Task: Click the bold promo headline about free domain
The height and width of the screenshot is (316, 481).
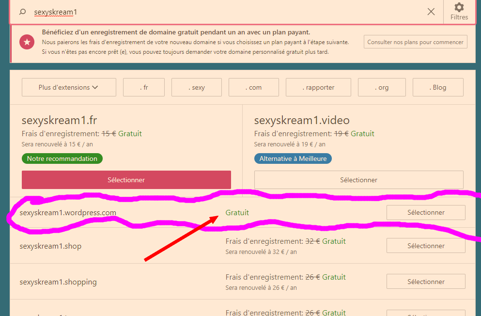Action: pyautogui.click(x=176, y=32)
